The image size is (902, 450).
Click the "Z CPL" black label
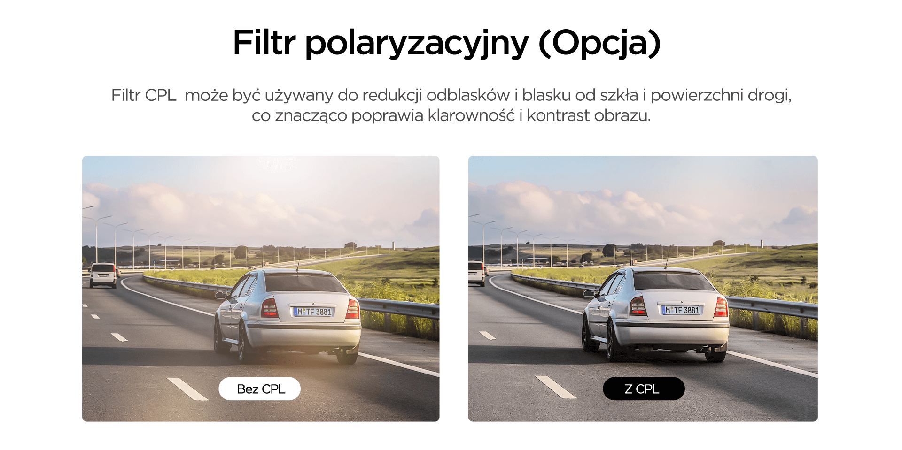pyautogui.click(x=644, y=389)
